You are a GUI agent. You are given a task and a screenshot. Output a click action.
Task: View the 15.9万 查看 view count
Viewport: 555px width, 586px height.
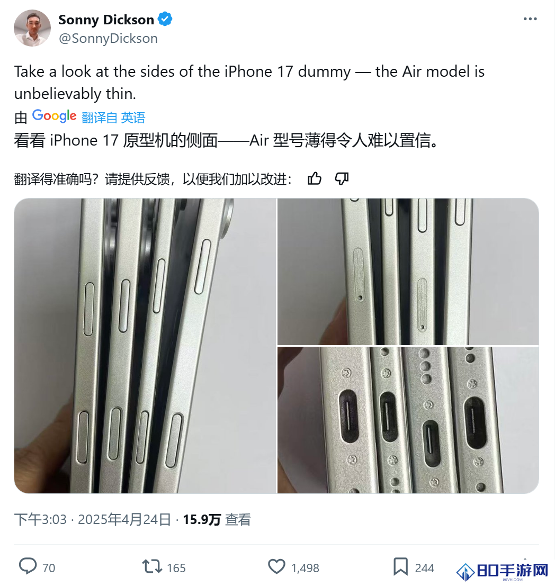tap(217, 519)
